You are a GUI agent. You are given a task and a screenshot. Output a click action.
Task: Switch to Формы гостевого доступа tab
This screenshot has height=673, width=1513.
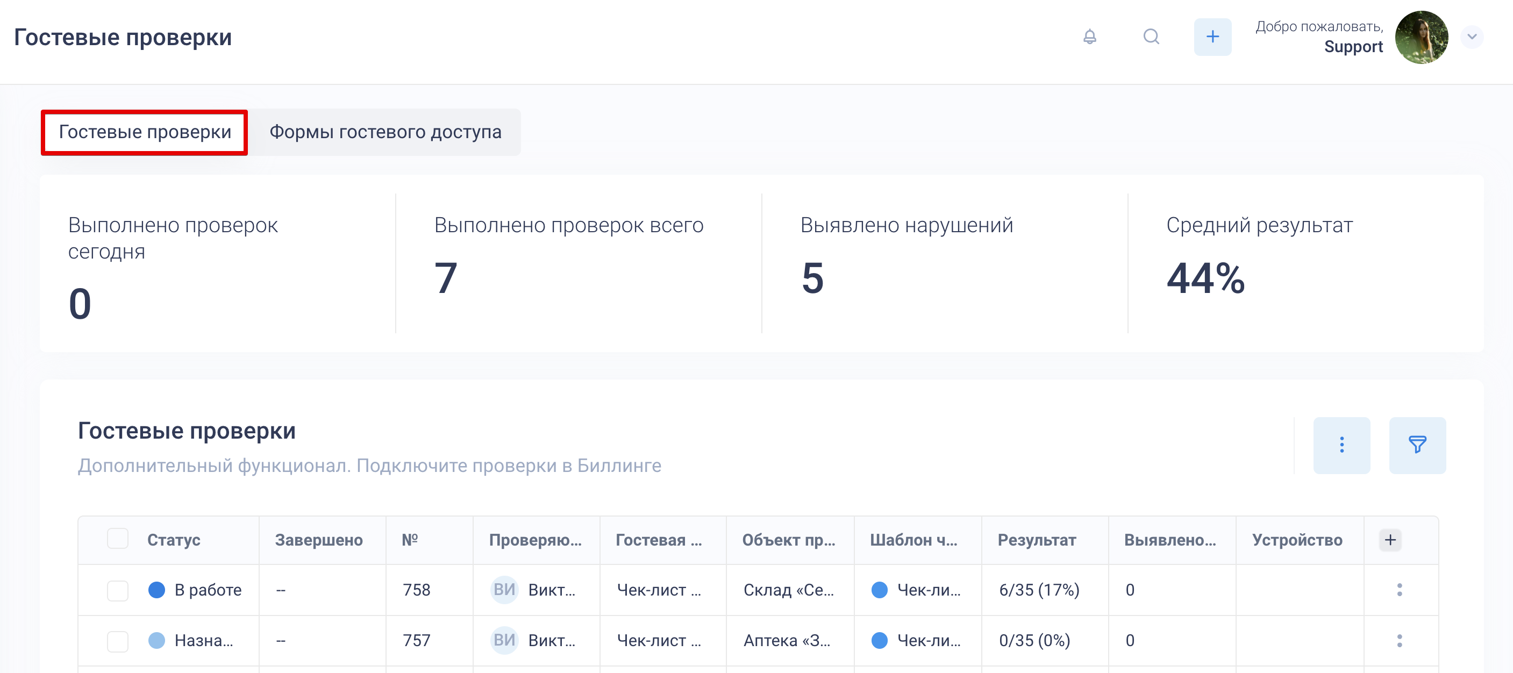pyautogui.click(x=386, y=132)
